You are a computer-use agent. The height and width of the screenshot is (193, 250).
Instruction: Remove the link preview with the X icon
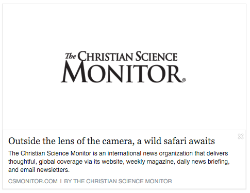pos(241,136)
